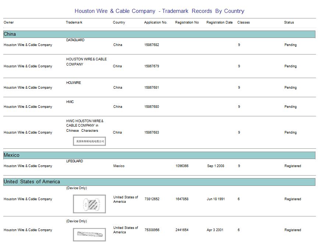Select the Classes column header
The height and width of the screenshot is (244, 318).
[243, 22]
